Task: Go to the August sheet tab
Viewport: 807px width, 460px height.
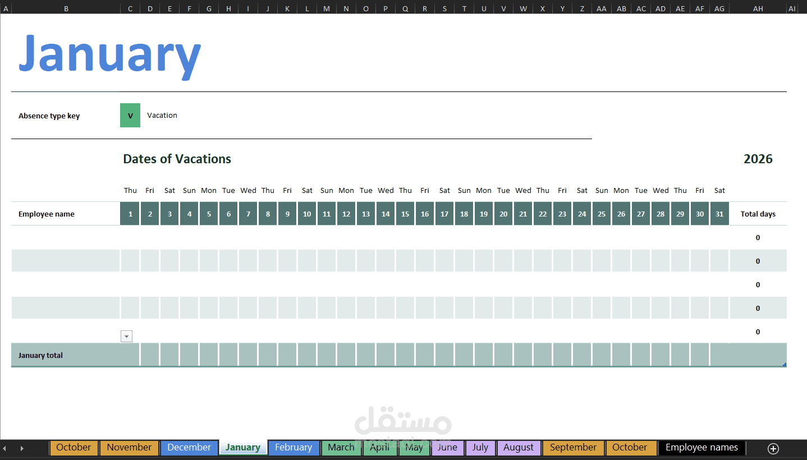Action: coord(519,448)
